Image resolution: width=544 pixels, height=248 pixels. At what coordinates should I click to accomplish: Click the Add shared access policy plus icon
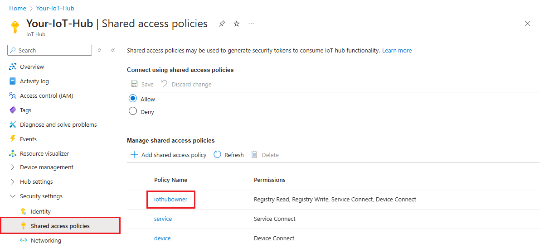point(134,155)
